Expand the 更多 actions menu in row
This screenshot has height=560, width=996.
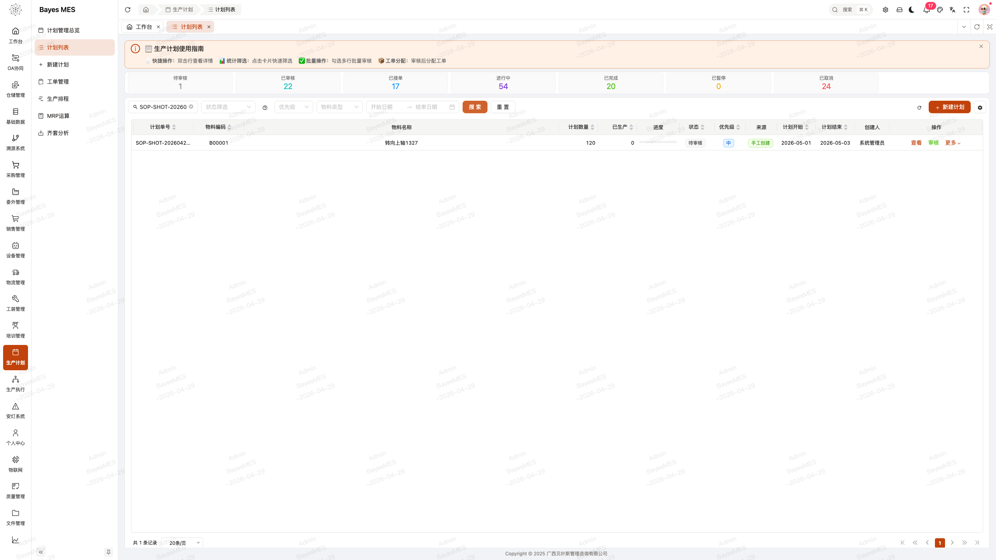pyautogui.click(x=953, y=143)
